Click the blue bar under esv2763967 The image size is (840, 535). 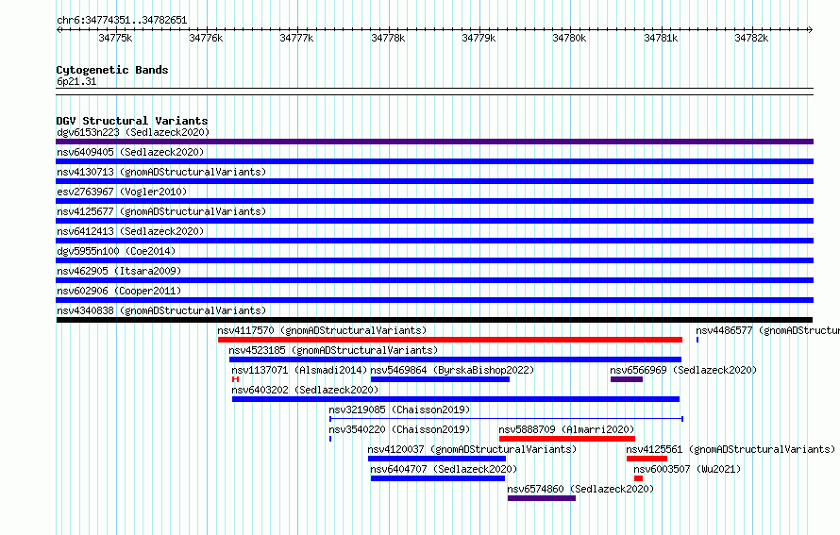pos(434,201)
